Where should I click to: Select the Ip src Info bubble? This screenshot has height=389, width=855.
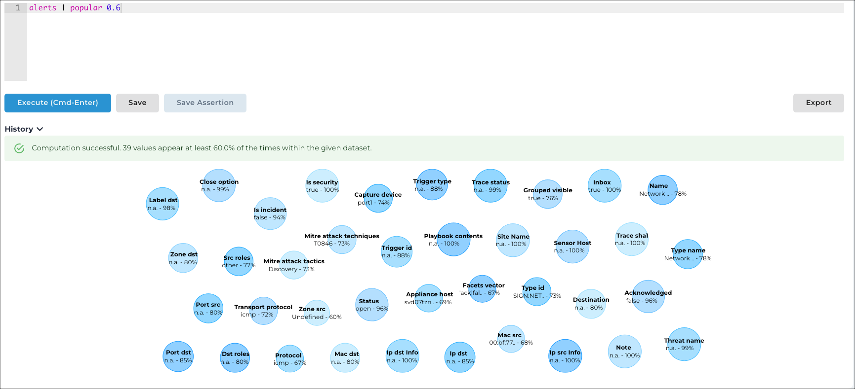tap(566, 356)
